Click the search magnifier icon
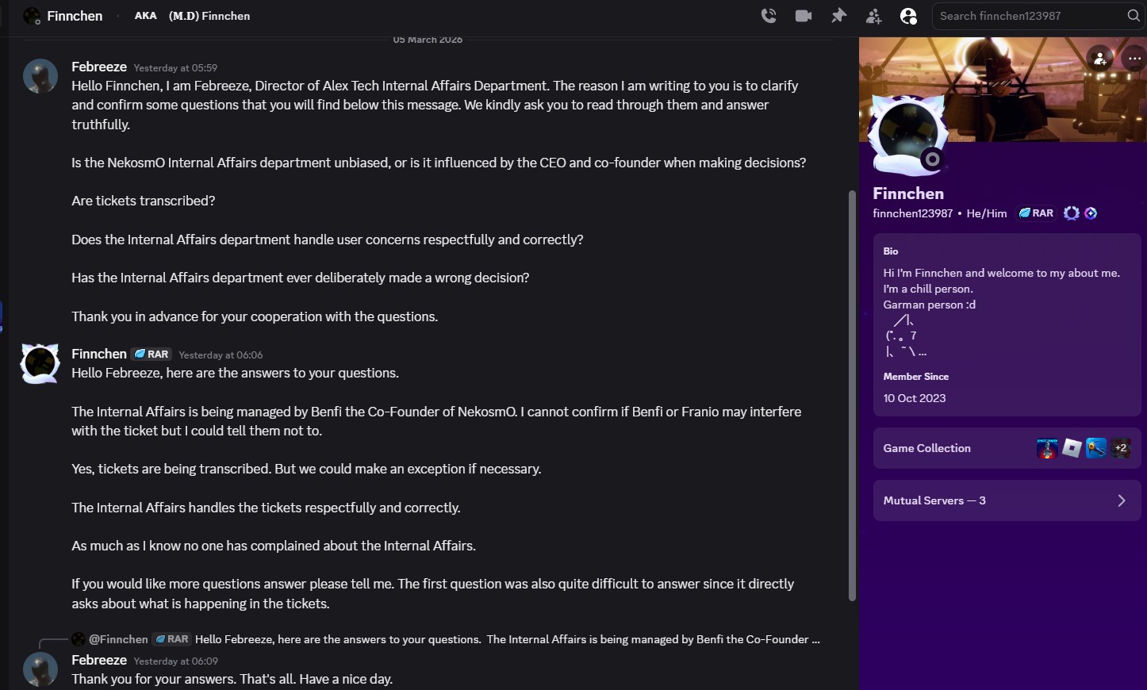 [x=1133, y=16]
